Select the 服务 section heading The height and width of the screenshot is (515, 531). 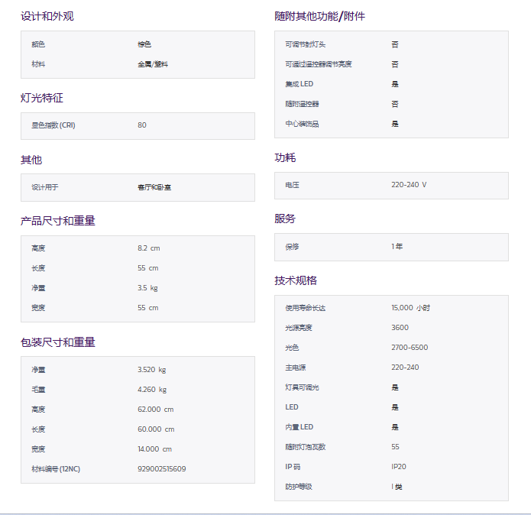point(285,219)
